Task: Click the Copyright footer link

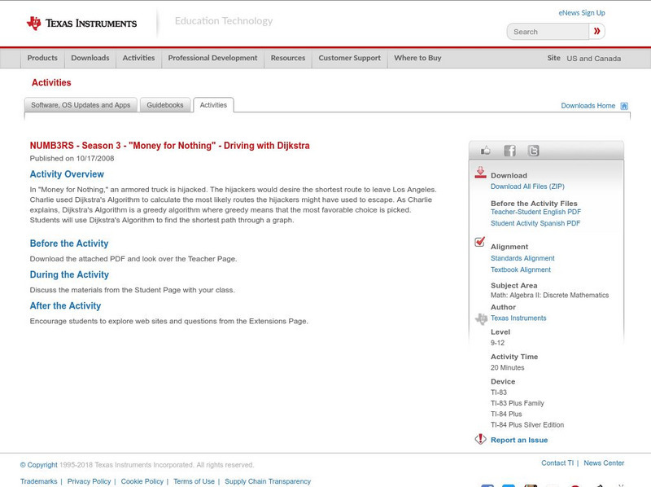Action: (x=38, y=464)
